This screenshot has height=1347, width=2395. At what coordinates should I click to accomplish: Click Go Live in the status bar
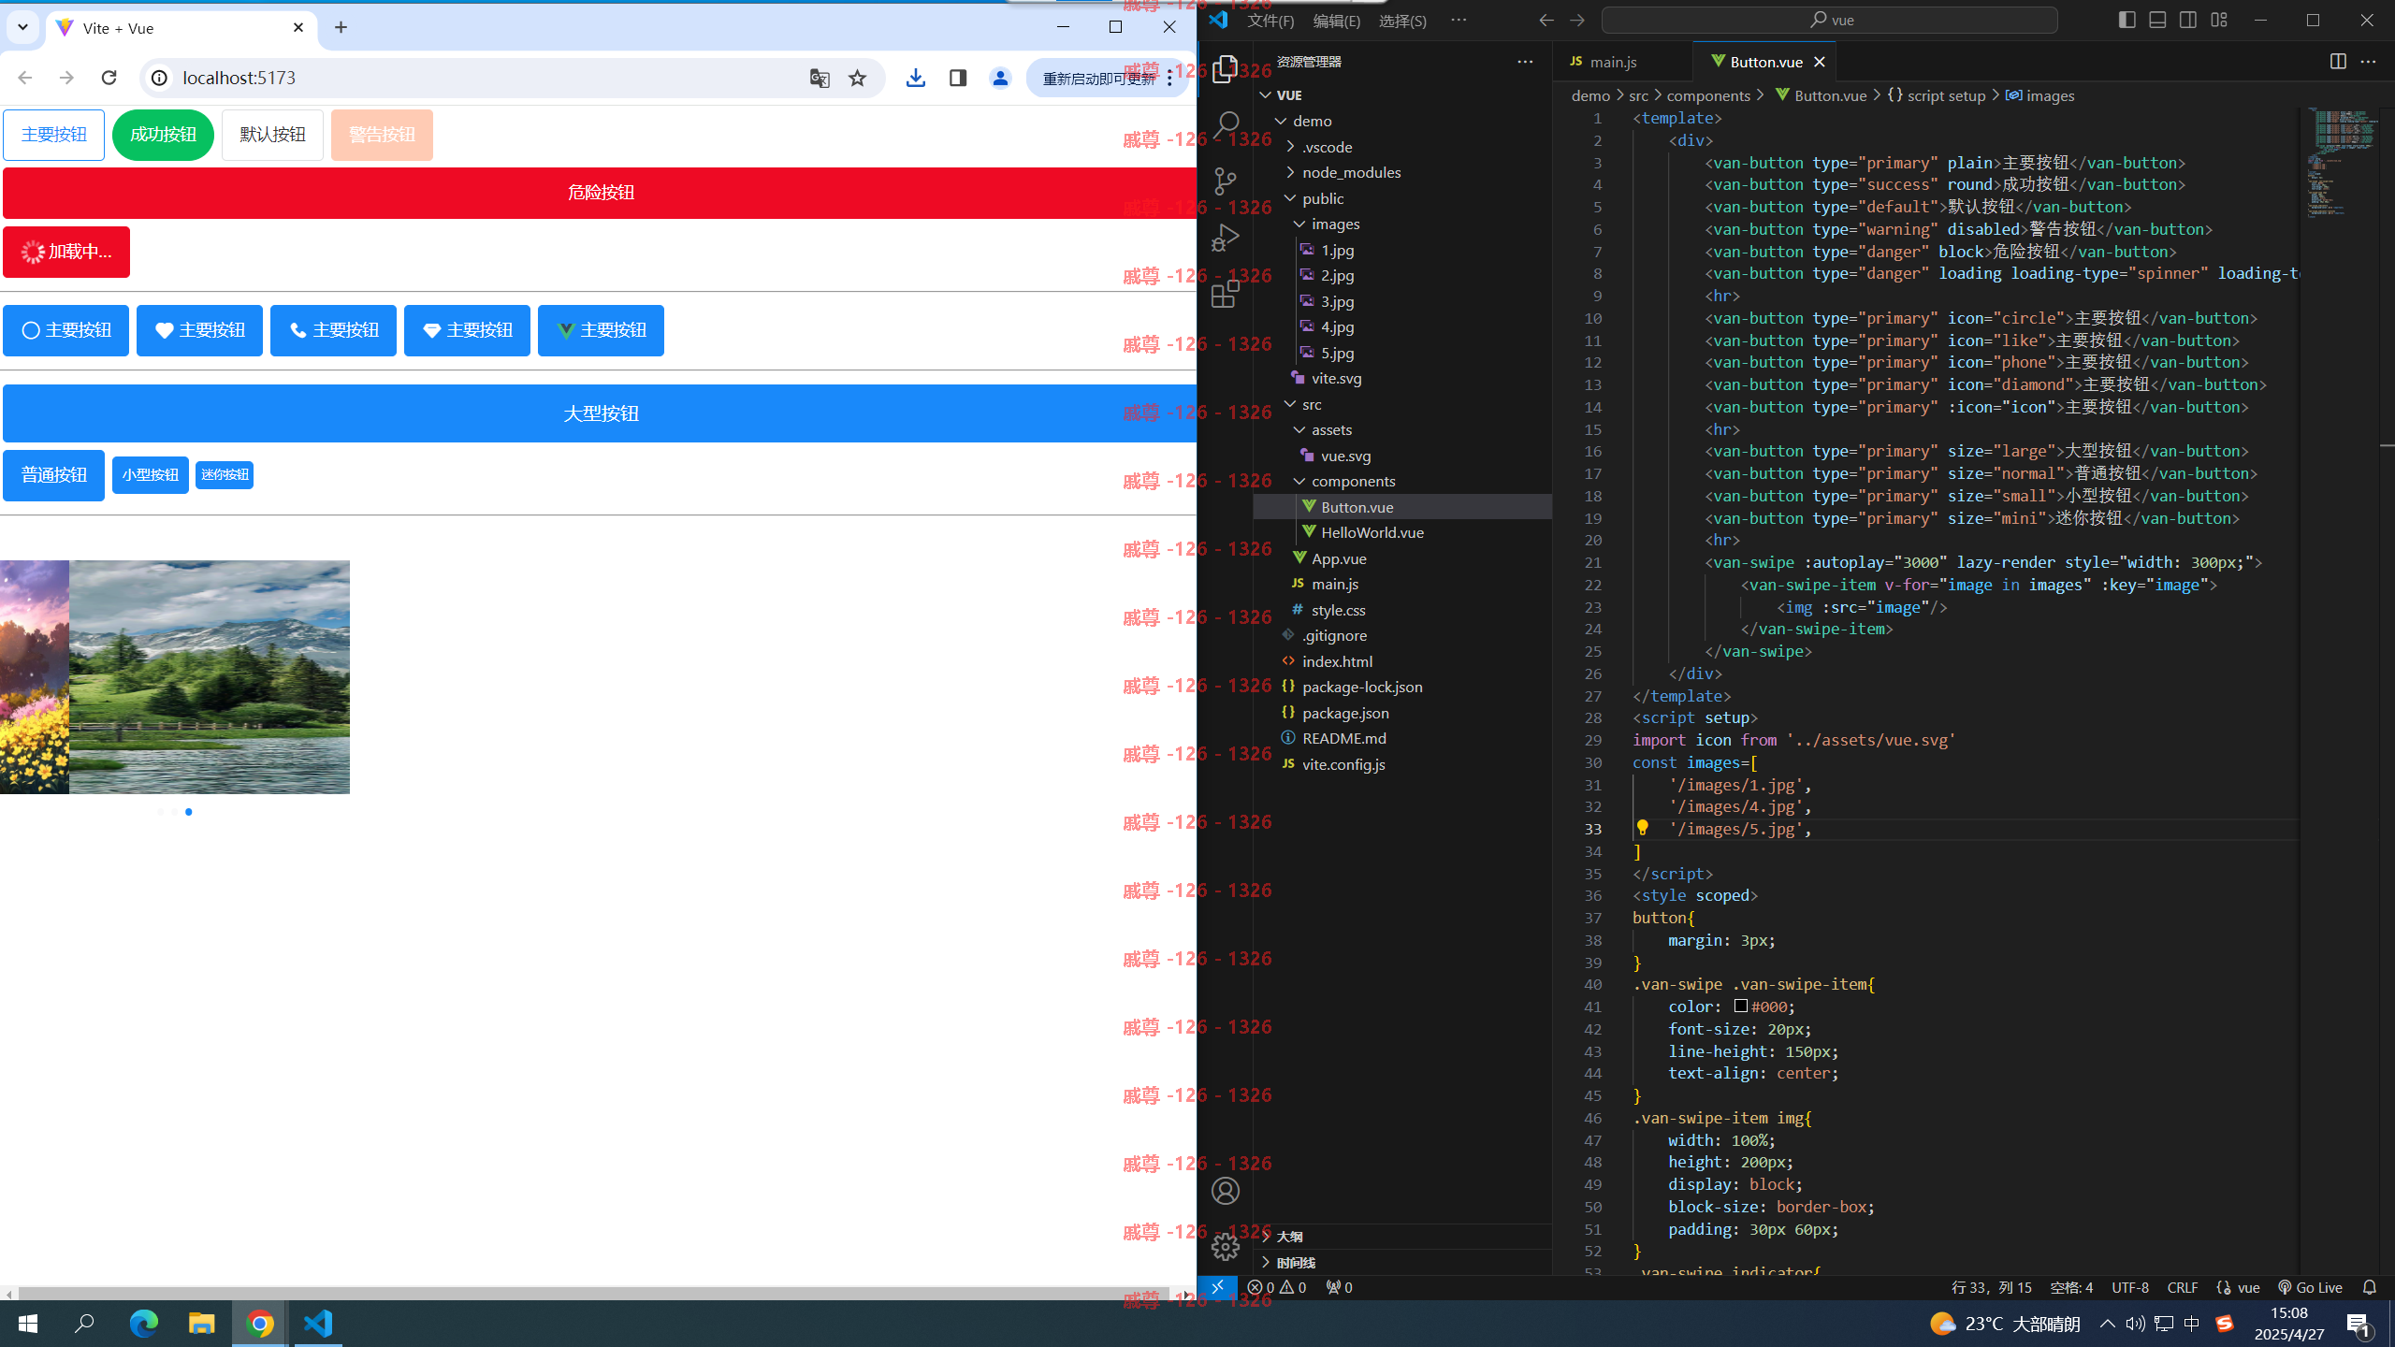pos(2310,1287)
